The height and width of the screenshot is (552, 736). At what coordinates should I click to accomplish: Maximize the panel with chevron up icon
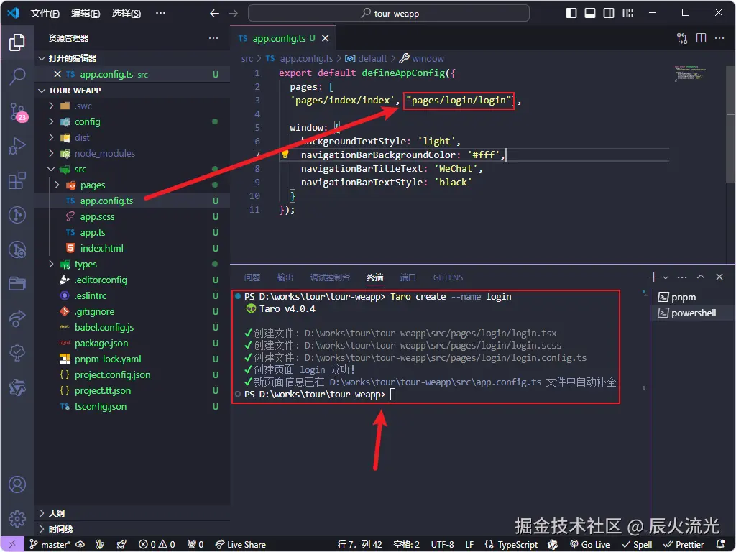[x=701, y=277]
